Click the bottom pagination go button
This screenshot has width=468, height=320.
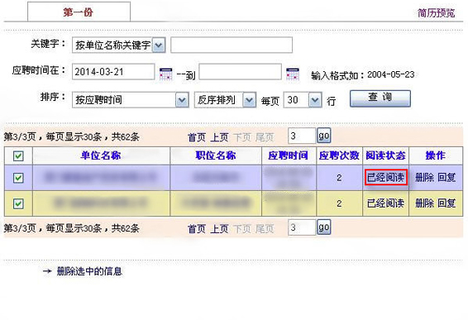pyautogui.click(x=324, y=227)
